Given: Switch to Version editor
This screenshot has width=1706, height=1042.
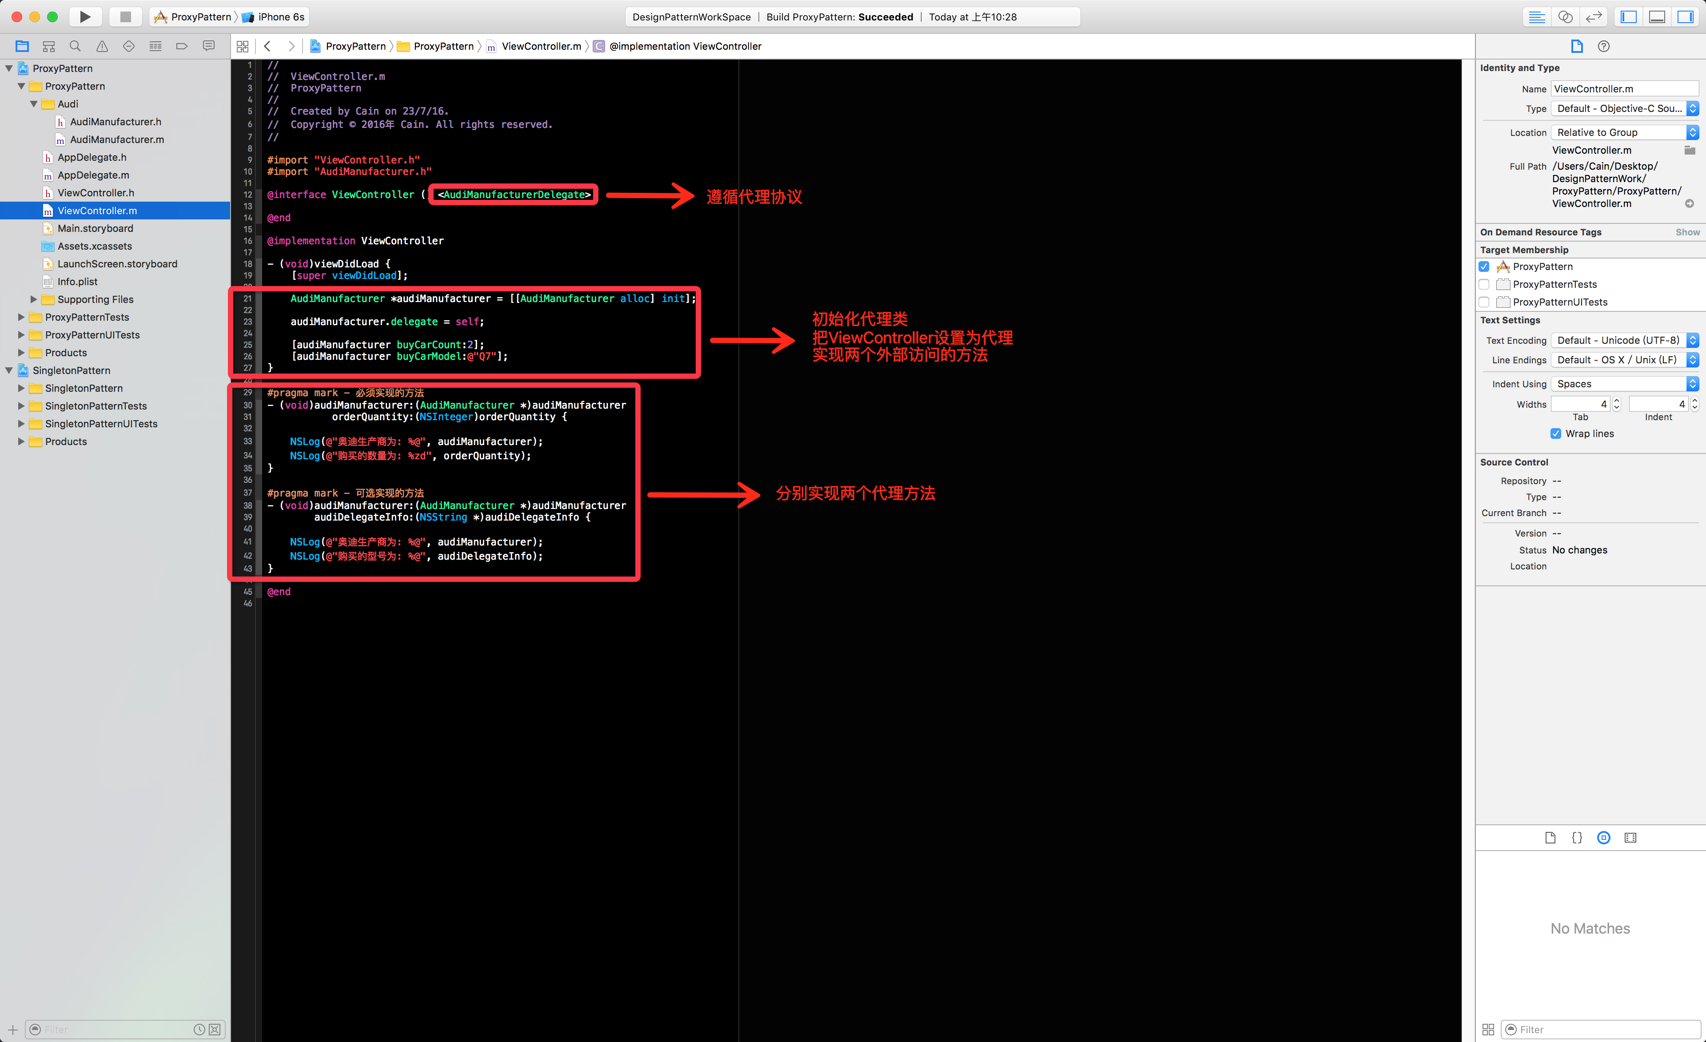Looking at the screenshot, I should click(x=1594, y=16).
